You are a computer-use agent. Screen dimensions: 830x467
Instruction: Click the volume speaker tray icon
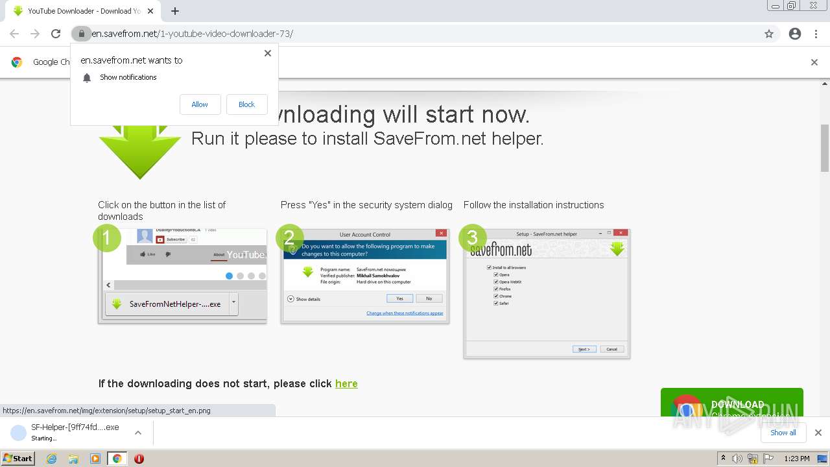(737, 459)
